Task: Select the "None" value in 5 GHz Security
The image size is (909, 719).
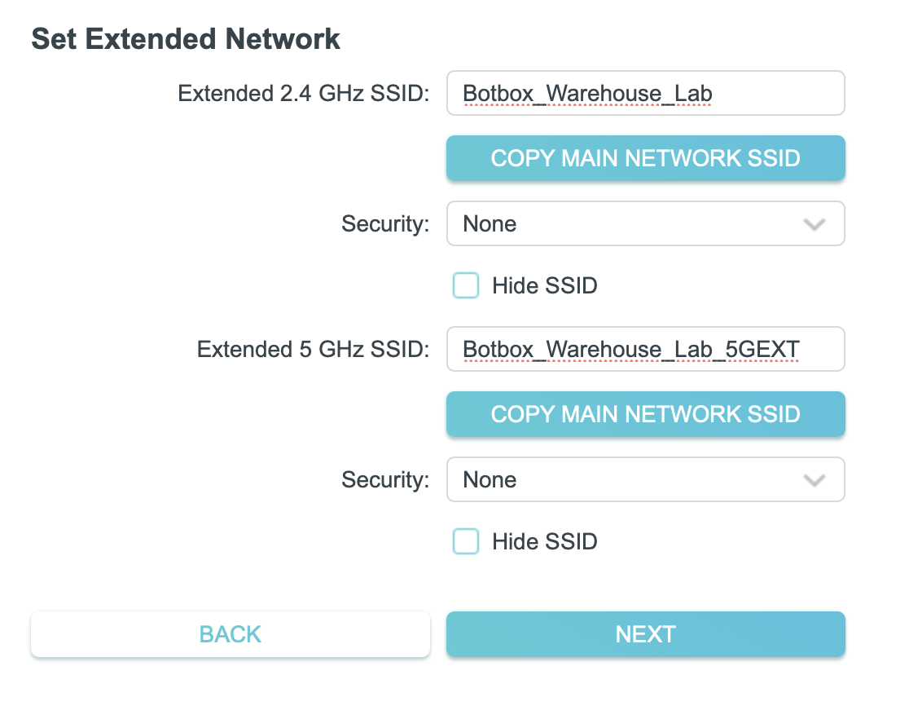Action: coord(490,480)
